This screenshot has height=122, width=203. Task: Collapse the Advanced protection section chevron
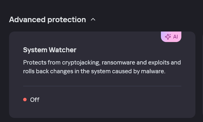click(93, 20)
